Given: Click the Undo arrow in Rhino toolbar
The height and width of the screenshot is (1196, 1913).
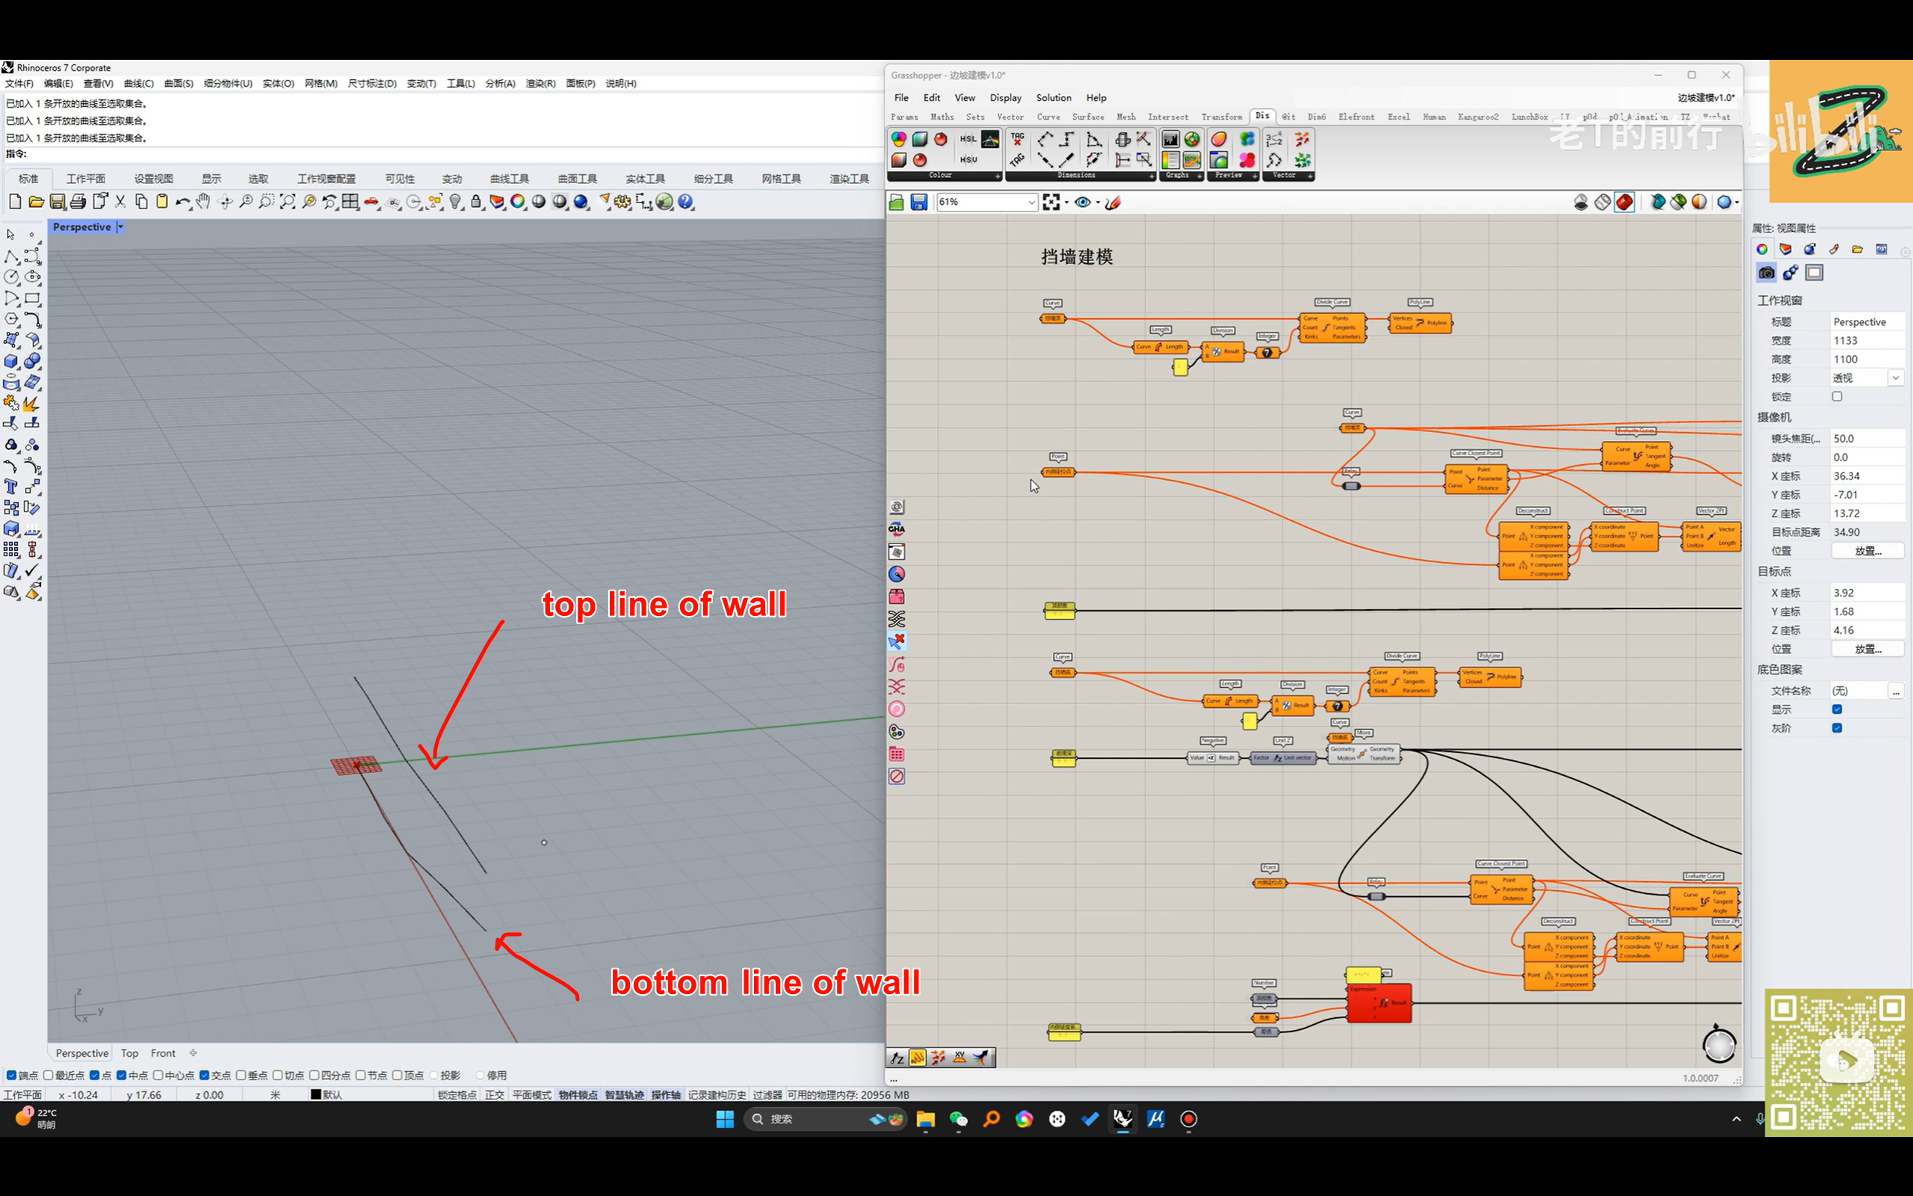Looking at the screenshot, I should pos(182,202).
